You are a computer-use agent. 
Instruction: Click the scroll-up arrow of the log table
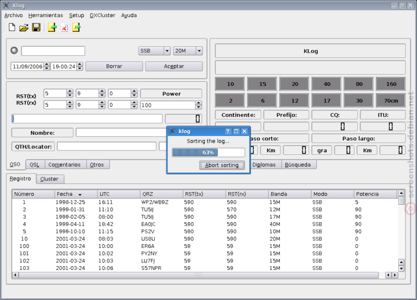tap(401, 193)
